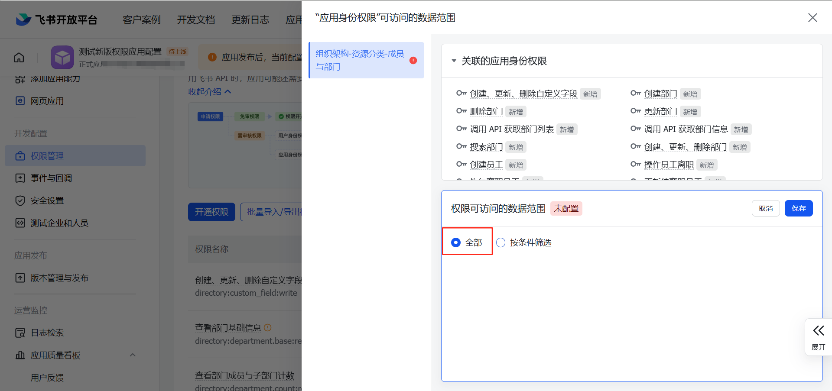
Task: Open 用户反馈 in the sidebar
Action: click(x=47, y=378)
